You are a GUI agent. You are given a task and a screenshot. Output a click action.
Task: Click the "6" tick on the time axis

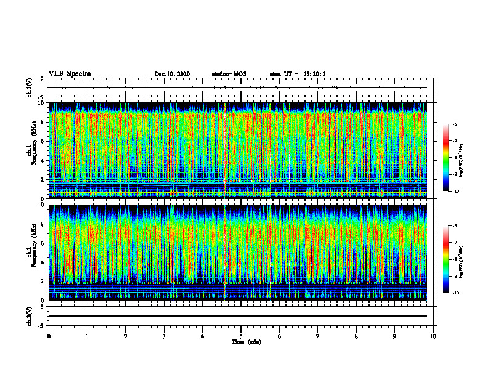tap(280, 336)
